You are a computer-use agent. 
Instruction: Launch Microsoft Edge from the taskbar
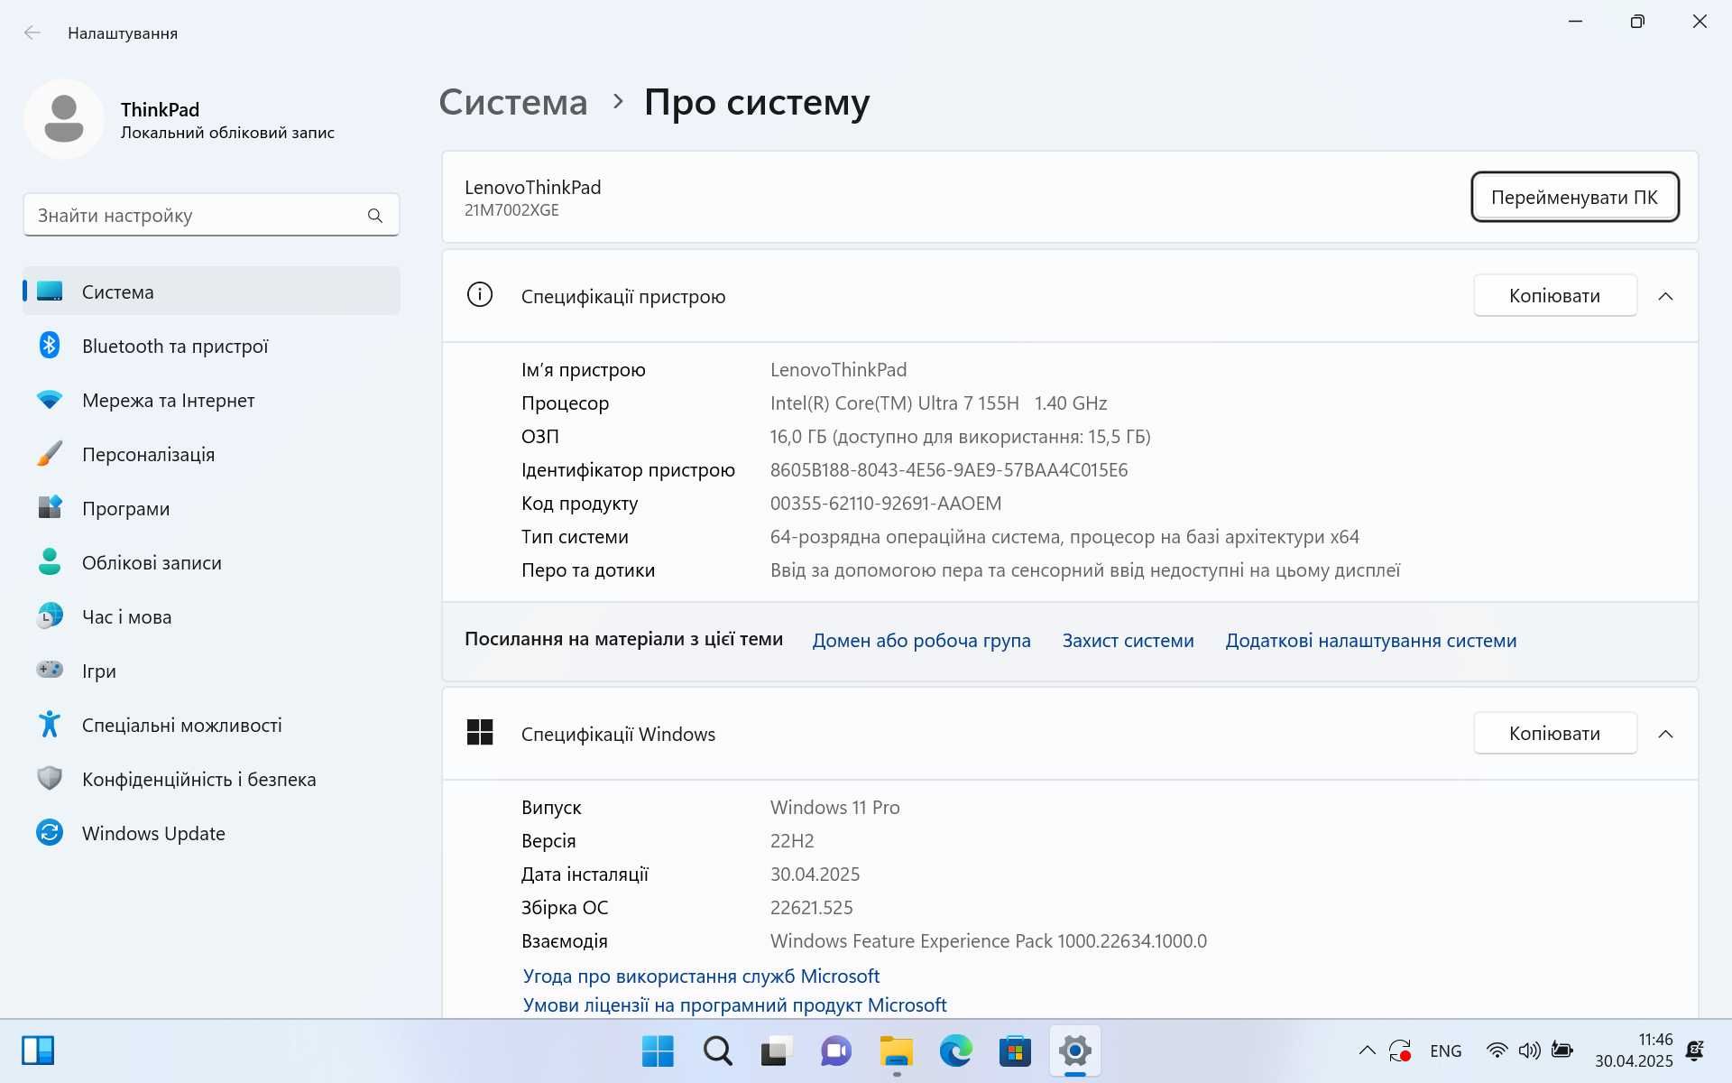[x=955, y=1051]
